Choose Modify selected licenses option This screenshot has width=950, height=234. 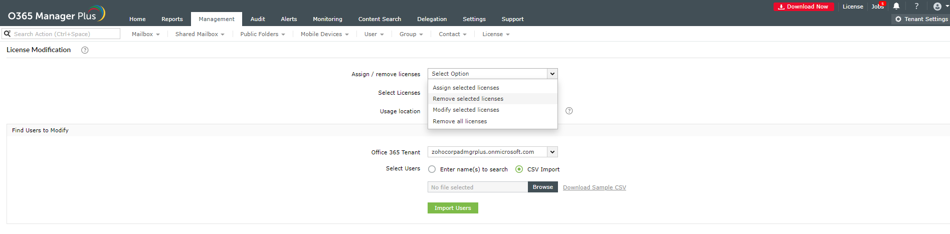(x=466, y=110)
